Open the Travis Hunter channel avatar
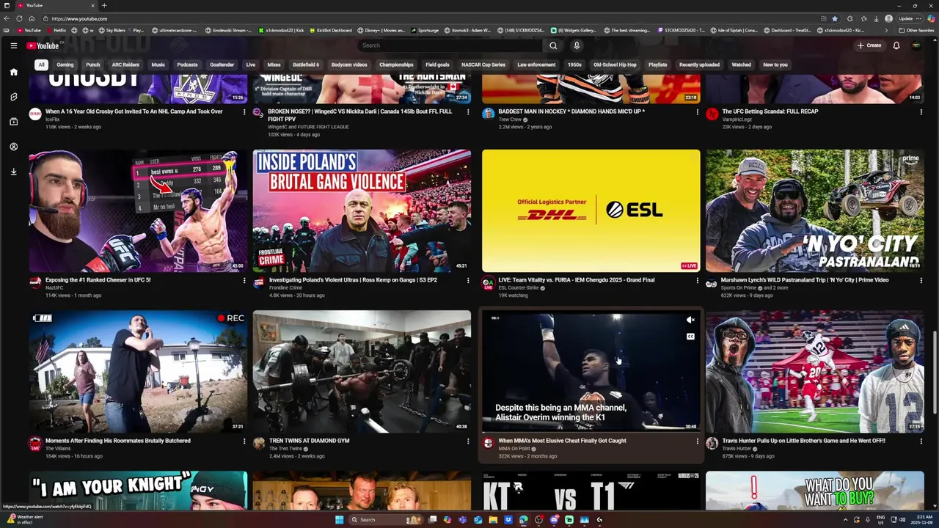Viewport: 939px width, 528px height. 712,443
